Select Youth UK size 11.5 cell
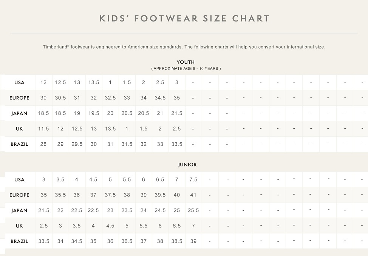The height and width of the screenshot is (256, 368). [43, 129]
